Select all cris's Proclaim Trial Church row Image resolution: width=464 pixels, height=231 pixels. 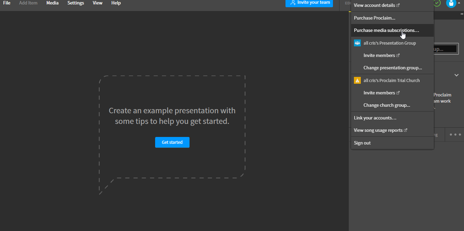click(392, 80)
